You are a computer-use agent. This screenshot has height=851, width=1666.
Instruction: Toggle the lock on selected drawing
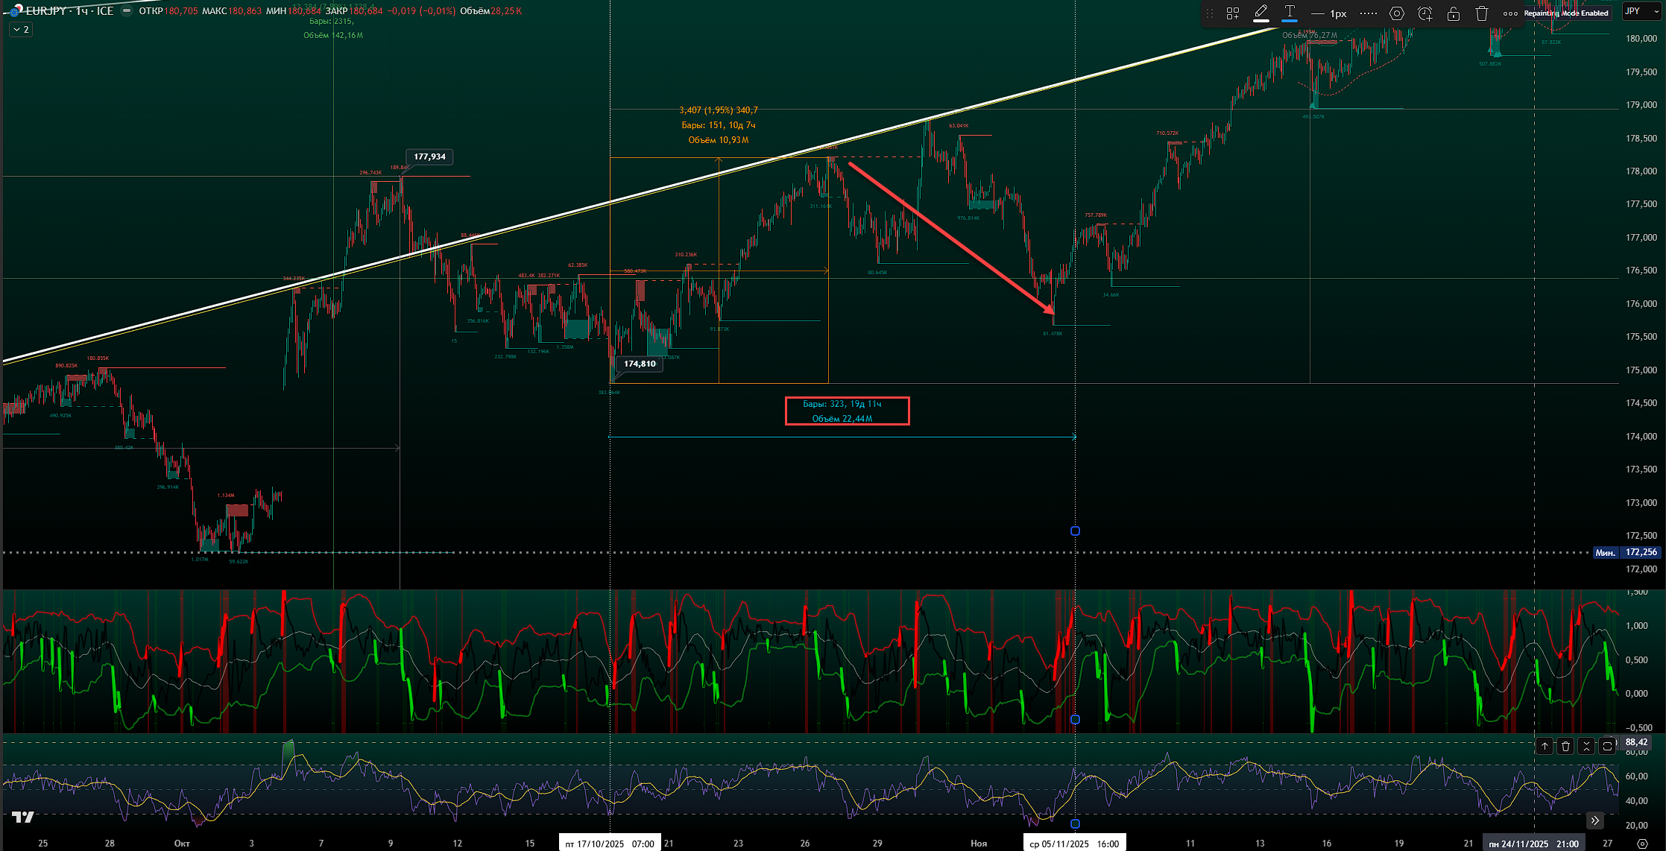click(1454, 13)
